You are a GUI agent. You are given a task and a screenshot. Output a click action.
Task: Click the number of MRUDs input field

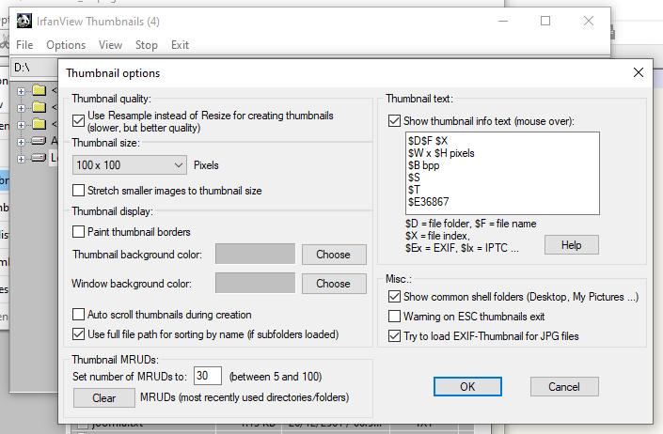coord(208,376)
